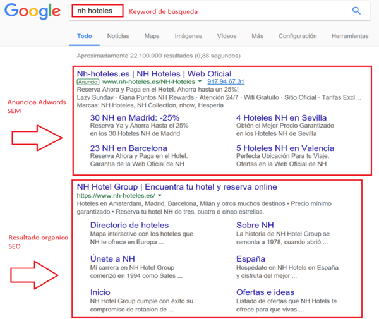Switch to the Maps tab
This screenshot has width=379, height=319.
(152, 37)
